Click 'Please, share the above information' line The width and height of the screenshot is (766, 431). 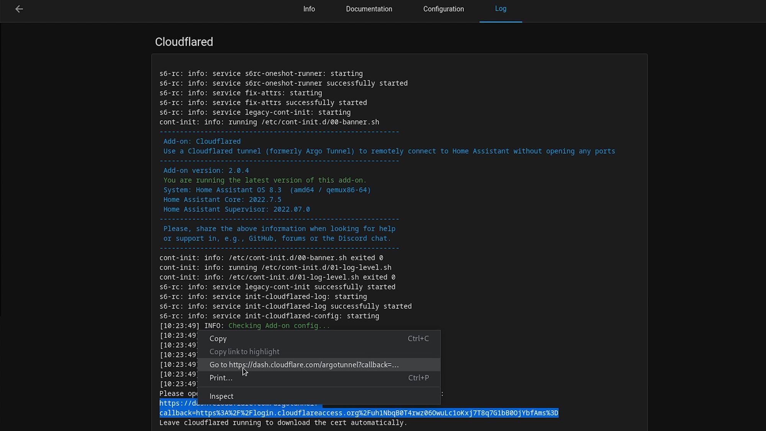[279, 229]
